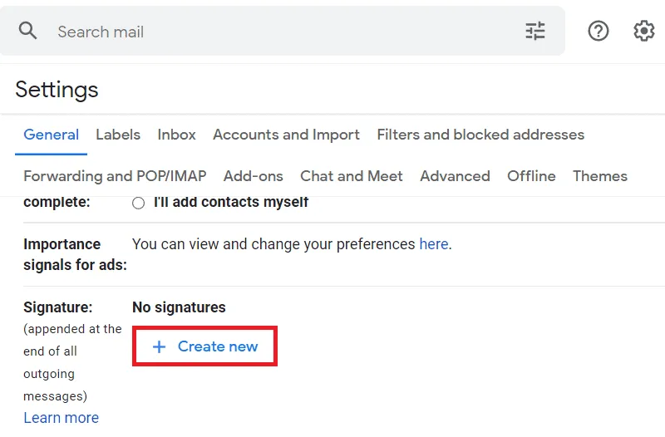Viewport: 665px width, 437px height.
Task: Click the 'Signature:' label
Action: 57,307
